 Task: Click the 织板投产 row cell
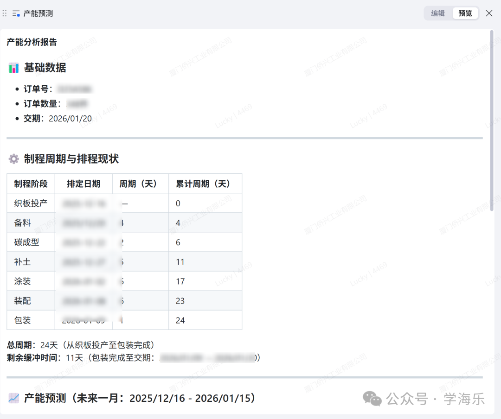pos(31,203)
